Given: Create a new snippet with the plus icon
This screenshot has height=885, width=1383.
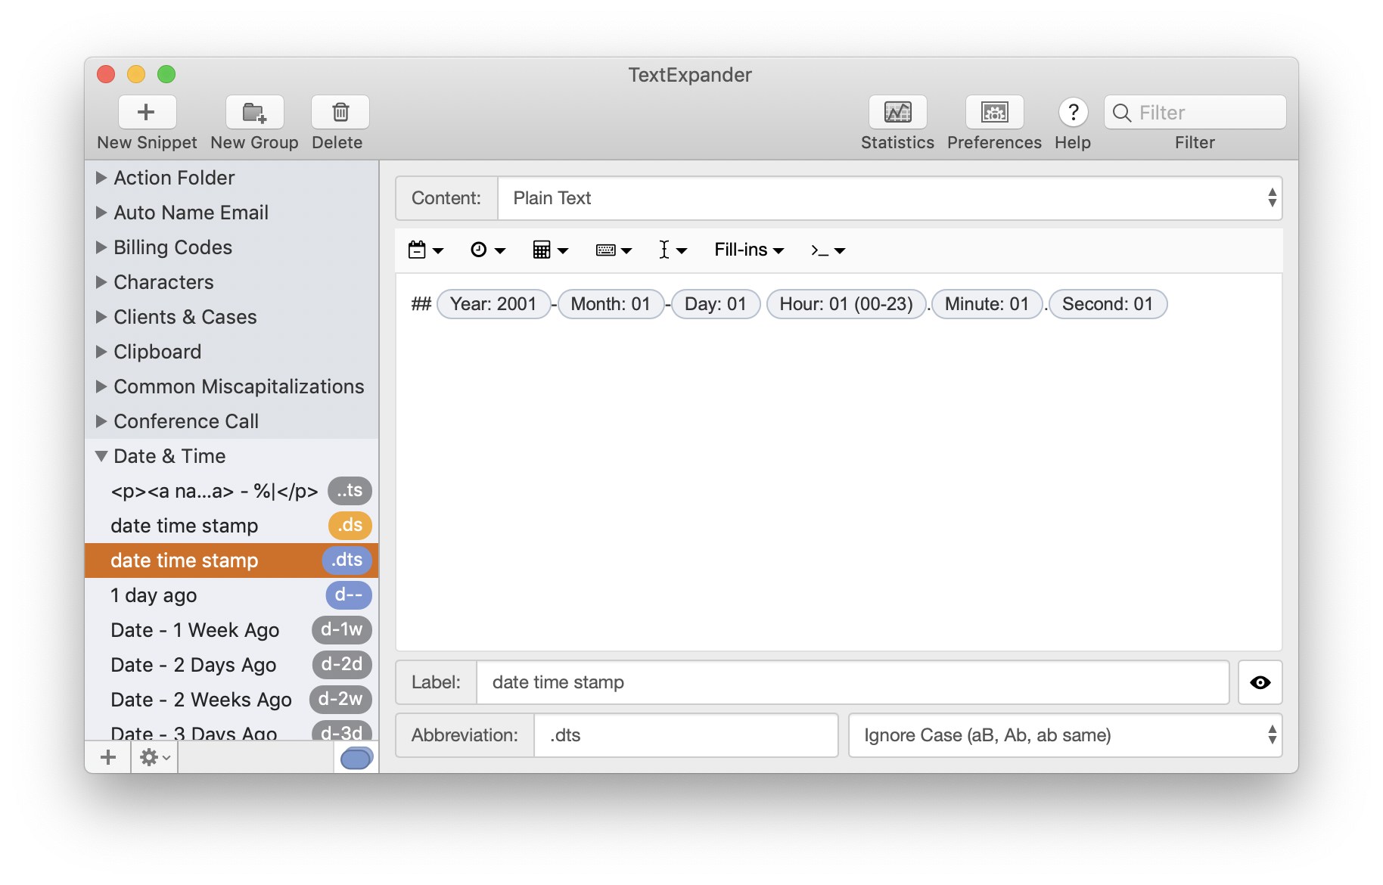Looking at the screenshot, I should click(147, 113).
